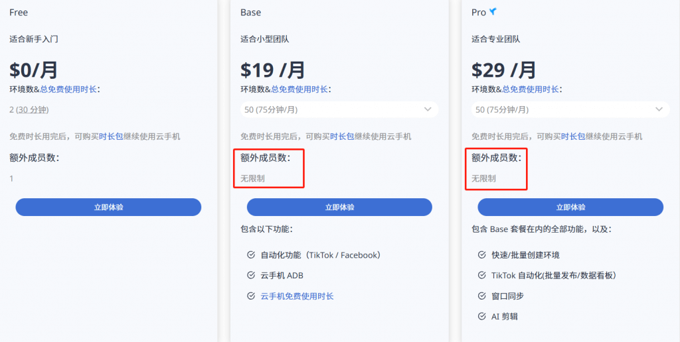This screenshot has height=342, width=680.
Task: Click 立即体验 button under the Pro plan
Action: 570,207
